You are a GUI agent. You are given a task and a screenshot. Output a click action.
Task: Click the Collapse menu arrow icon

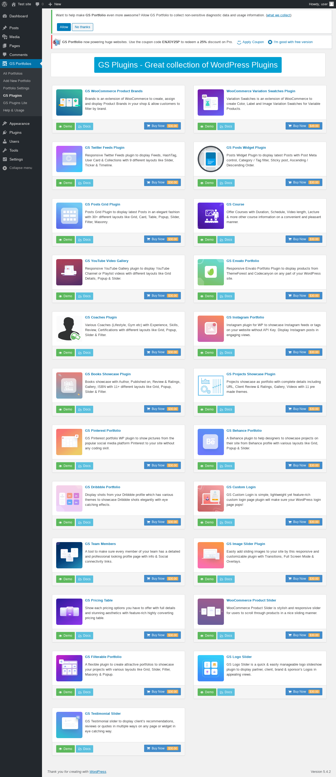[x=5, y=168]
